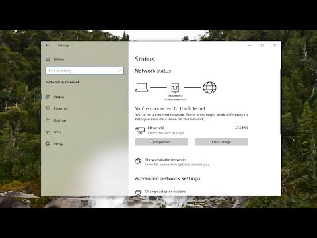This screenshot has width=317, height=238.
Task: Click the laptop icon in network diagram
Action: point(142,87)
